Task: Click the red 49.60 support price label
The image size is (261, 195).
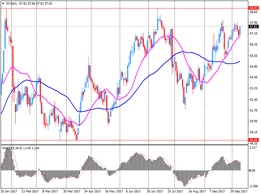Action: [254, 140]
